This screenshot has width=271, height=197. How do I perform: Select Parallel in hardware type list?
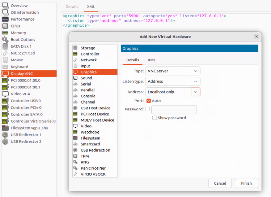coord(95,90)
